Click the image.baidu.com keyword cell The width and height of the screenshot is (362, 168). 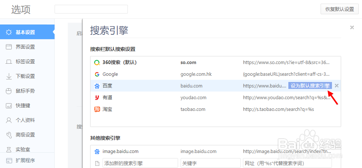pyautogui.click(x=199, y=152)
